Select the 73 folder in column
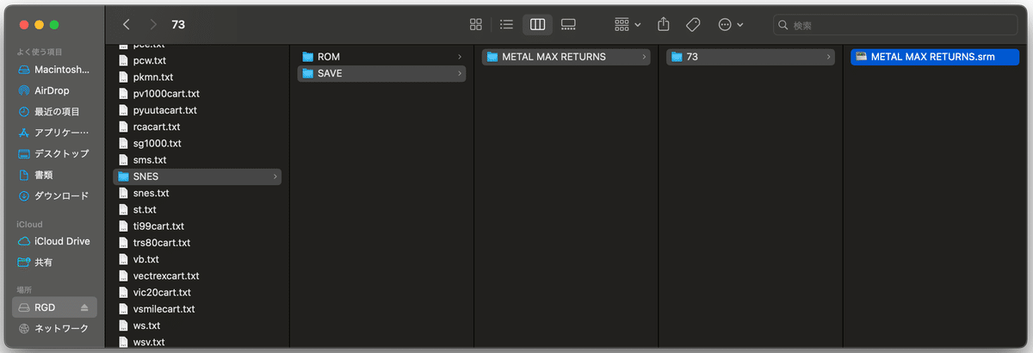Screen dimensions: 1033x353 pyautogui.click(x=751, y=57)
